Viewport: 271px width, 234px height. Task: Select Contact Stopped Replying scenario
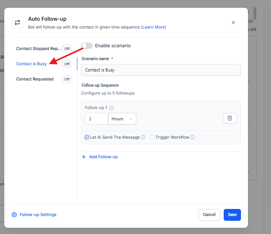(38, 49)
